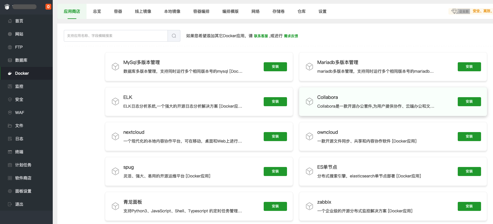Click the orange notification badge 0
Image resolution: width=493 pixels, height=224 pixels.
click(48, 7)
